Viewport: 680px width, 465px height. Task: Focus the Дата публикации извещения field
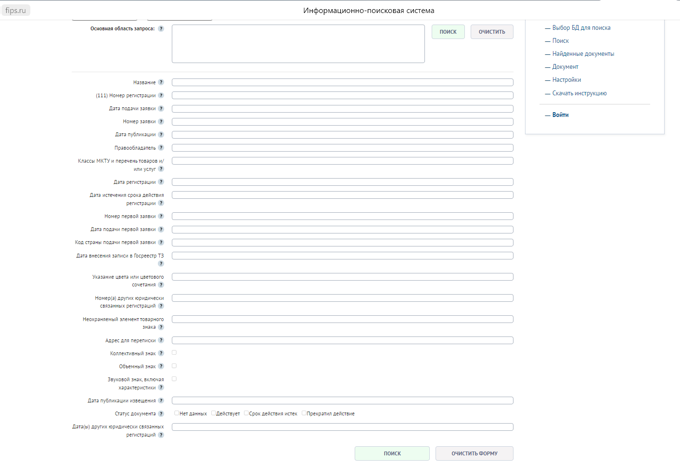(x=343, y=400)
